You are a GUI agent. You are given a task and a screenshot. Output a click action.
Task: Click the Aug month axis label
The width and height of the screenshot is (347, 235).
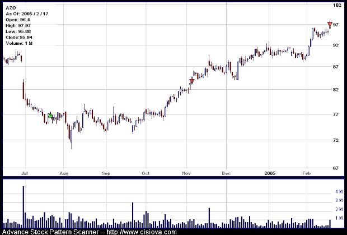[x=64, y=173]
